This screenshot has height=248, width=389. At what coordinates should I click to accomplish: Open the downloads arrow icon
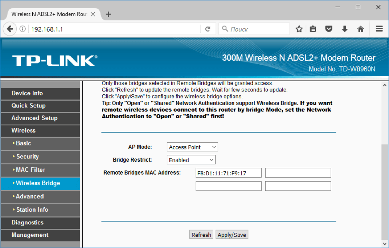coord(345,29)
